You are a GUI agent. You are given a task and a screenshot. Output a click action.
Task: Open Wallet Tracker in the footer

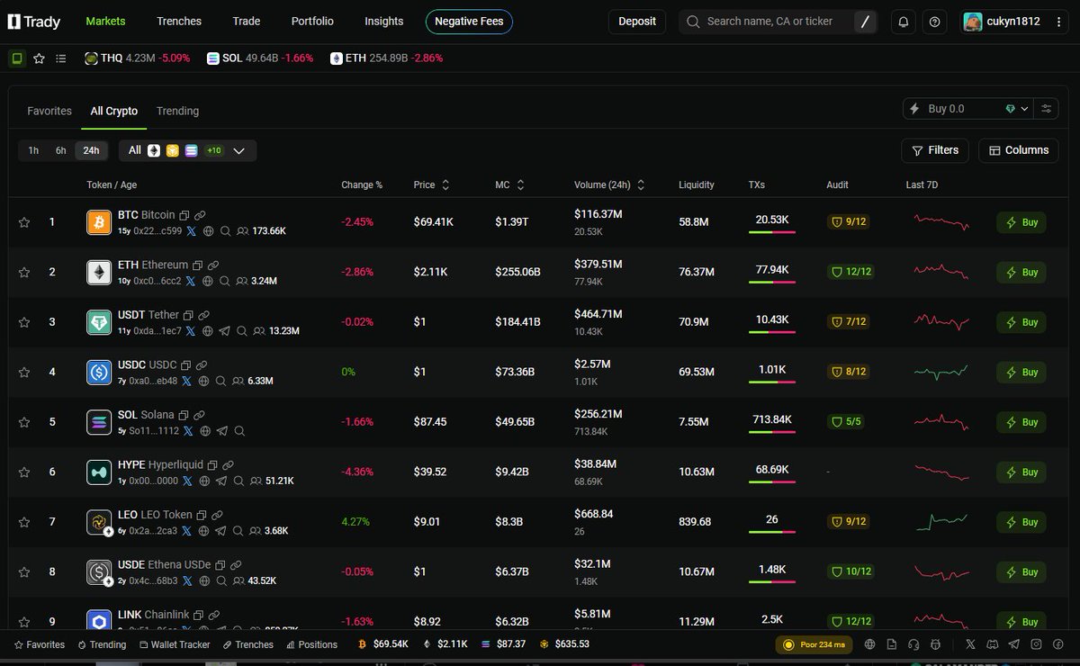[175, 644]
